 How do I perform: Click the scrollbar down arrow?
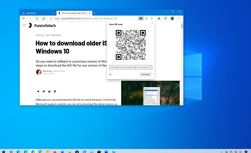coord(182,104)
